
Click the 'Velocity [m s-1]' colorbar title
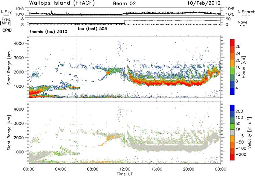[249, 132]
